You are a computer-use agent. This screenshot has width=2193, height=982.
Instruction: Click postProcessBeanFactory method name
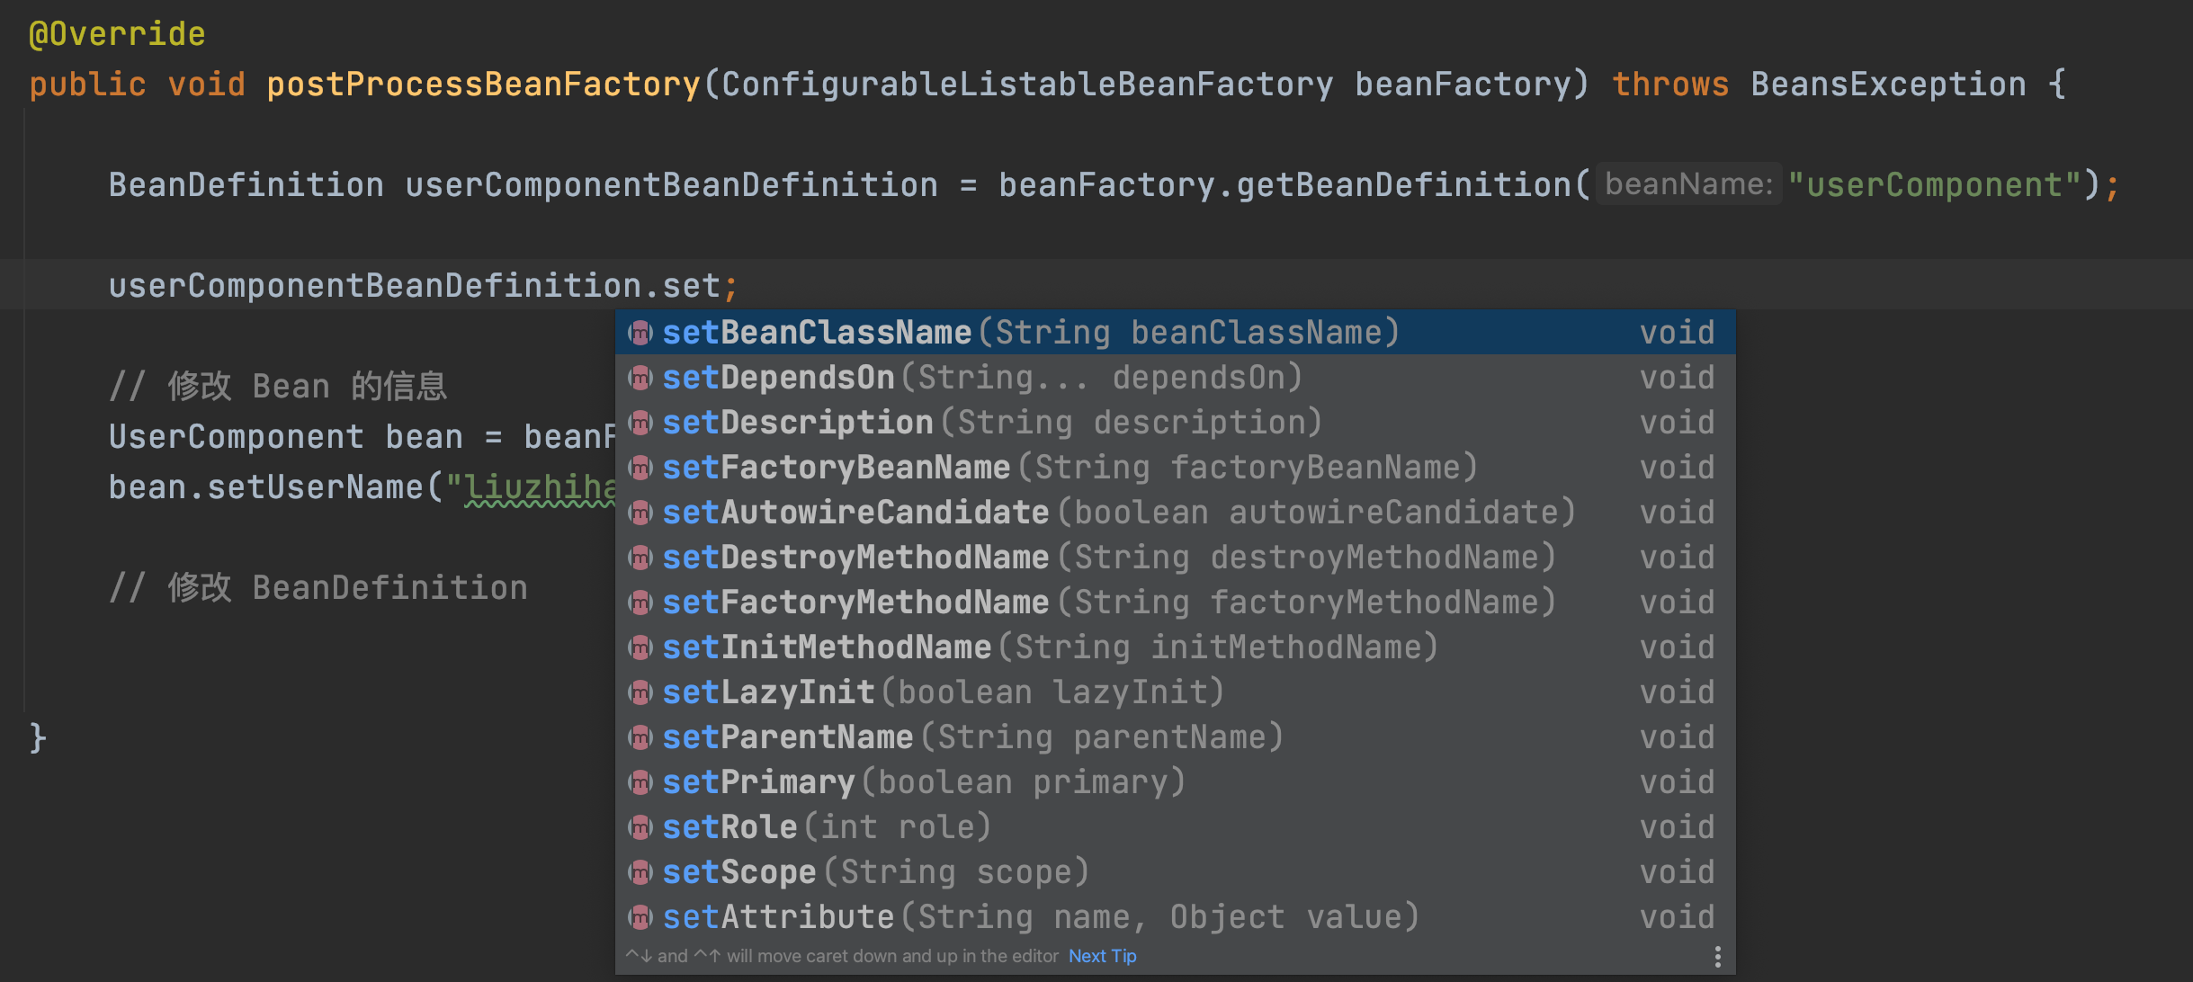pyautogui.click(x=483, y=85)
